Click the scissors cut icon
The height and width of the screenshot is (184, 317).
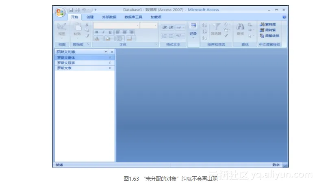[x=87, y=24]
